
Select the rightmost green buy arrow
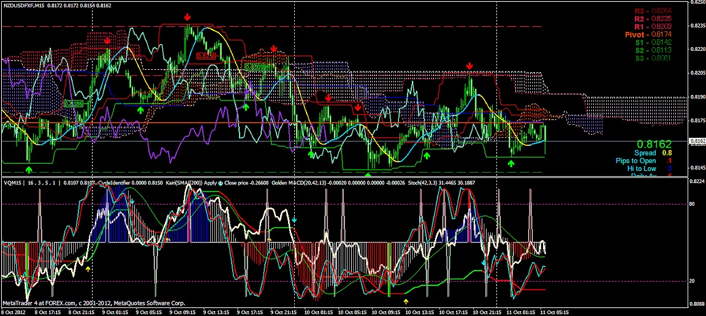tap(512, 163)
